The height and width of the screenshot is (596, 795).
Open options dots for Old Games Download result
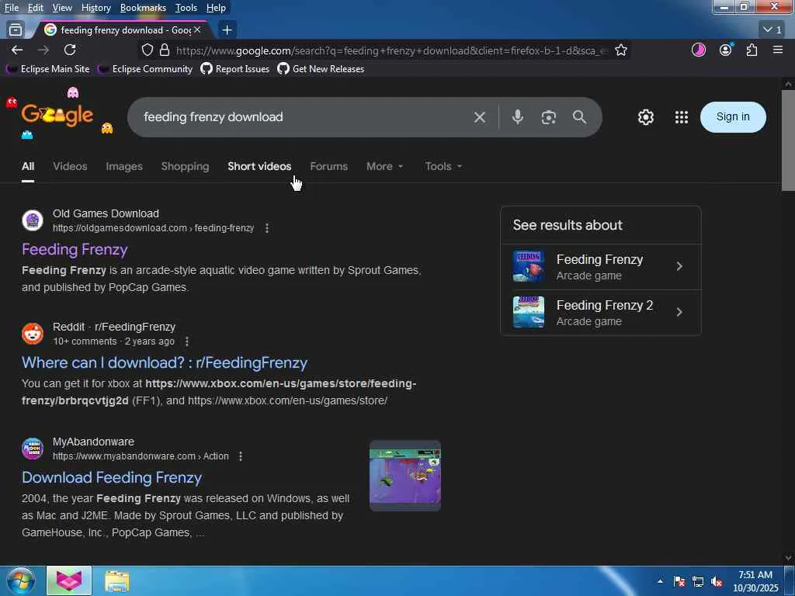point(267,228)
